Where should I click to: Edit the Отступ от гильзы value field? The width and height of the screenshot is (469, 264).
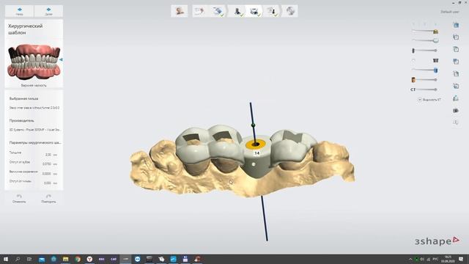(x=47, y=183)
